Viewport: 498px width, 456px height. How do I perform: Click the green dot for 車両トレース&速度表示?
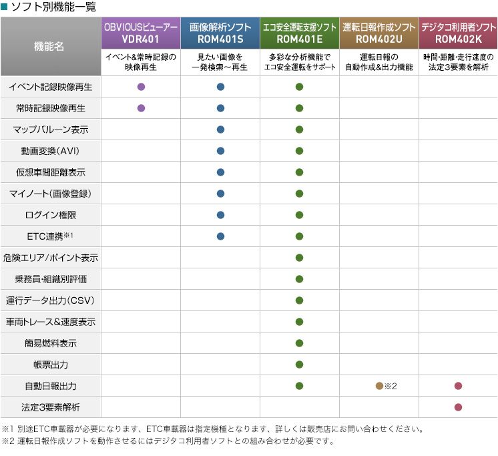[x=299, y=322]
